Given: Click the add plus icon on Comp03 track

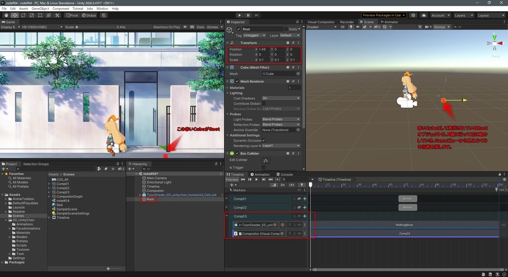Looking at the screenshot, I should [304, 216].
